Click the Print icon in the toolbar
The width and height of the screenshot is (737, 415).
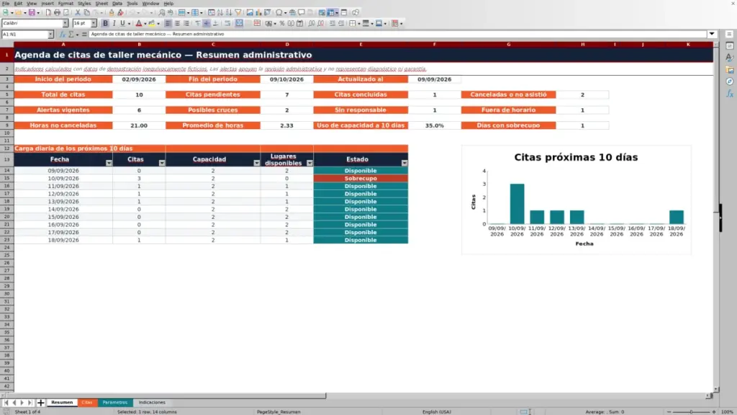[x=57, y=13]
